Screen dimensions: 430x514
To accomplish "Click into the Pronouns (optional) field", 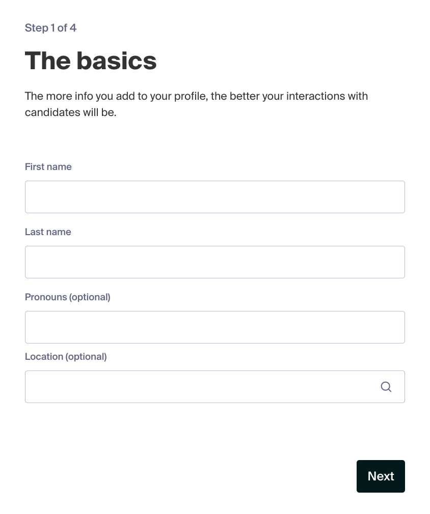I will tap(215, 327).
